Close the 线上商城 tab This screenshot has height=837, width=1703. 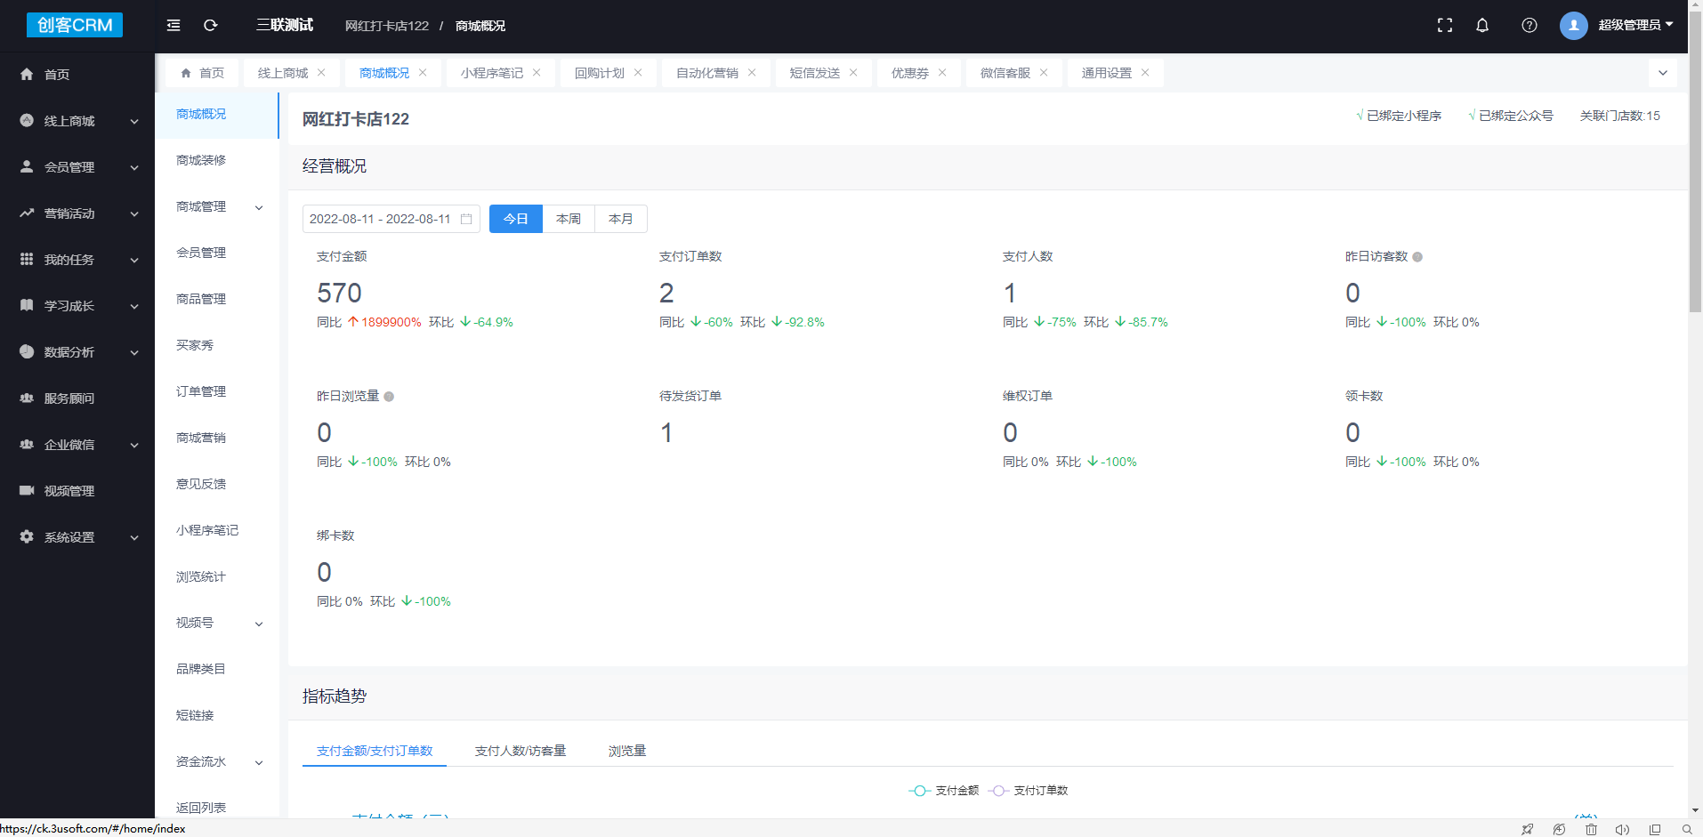pyautogui.click(x=321, y=73)
